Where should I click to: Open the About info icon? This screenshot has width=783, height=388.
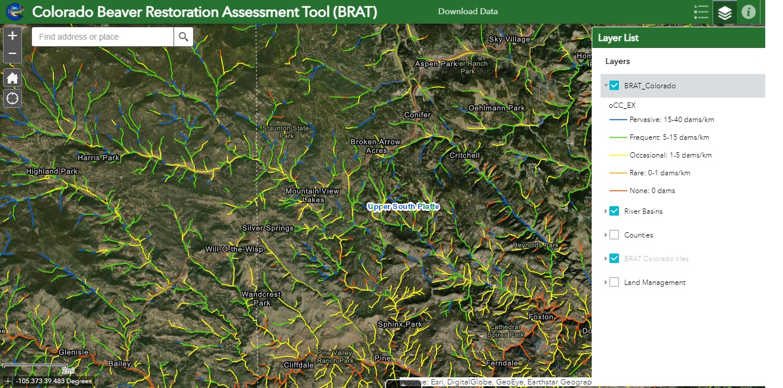749,12
